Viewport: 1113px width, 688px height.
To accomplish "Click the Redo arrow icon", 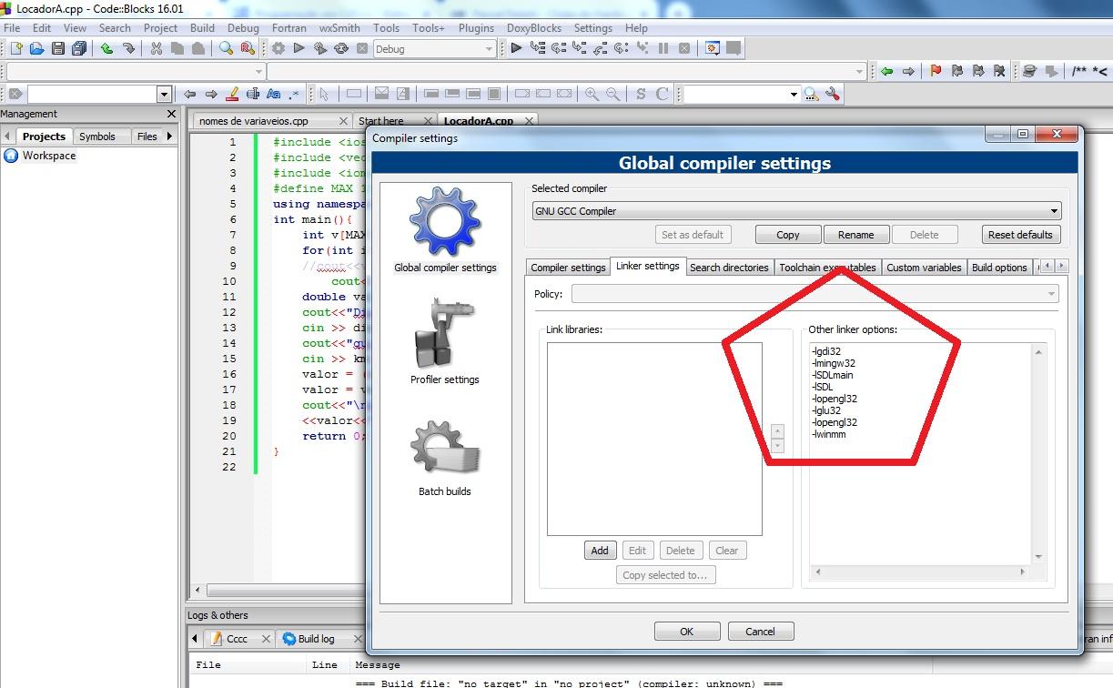I will coord(128,48).
